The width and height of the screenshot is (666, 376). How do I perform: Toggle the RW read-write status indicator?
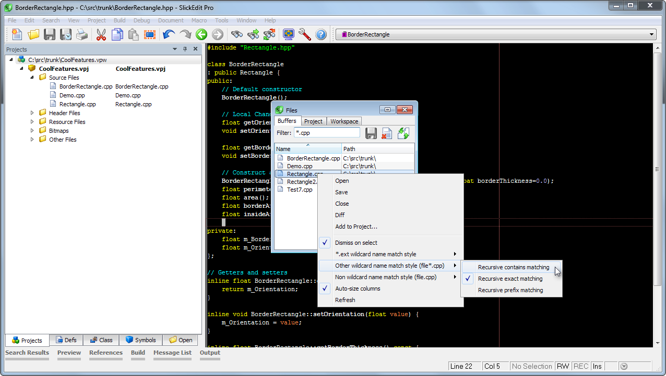coord(563,366)
